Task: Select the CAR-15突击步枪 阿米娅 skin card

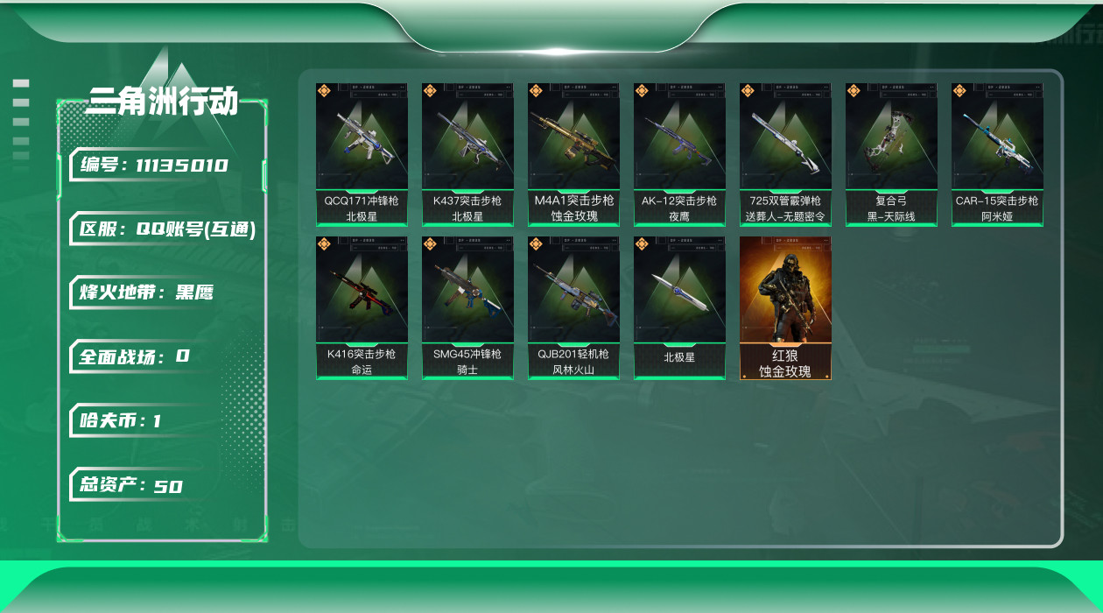Action: [997, 155]
